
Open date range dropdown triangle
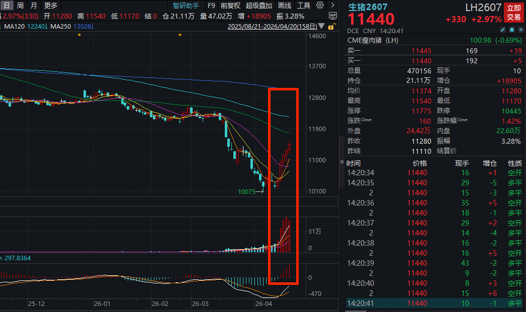[x=321, y=26]
